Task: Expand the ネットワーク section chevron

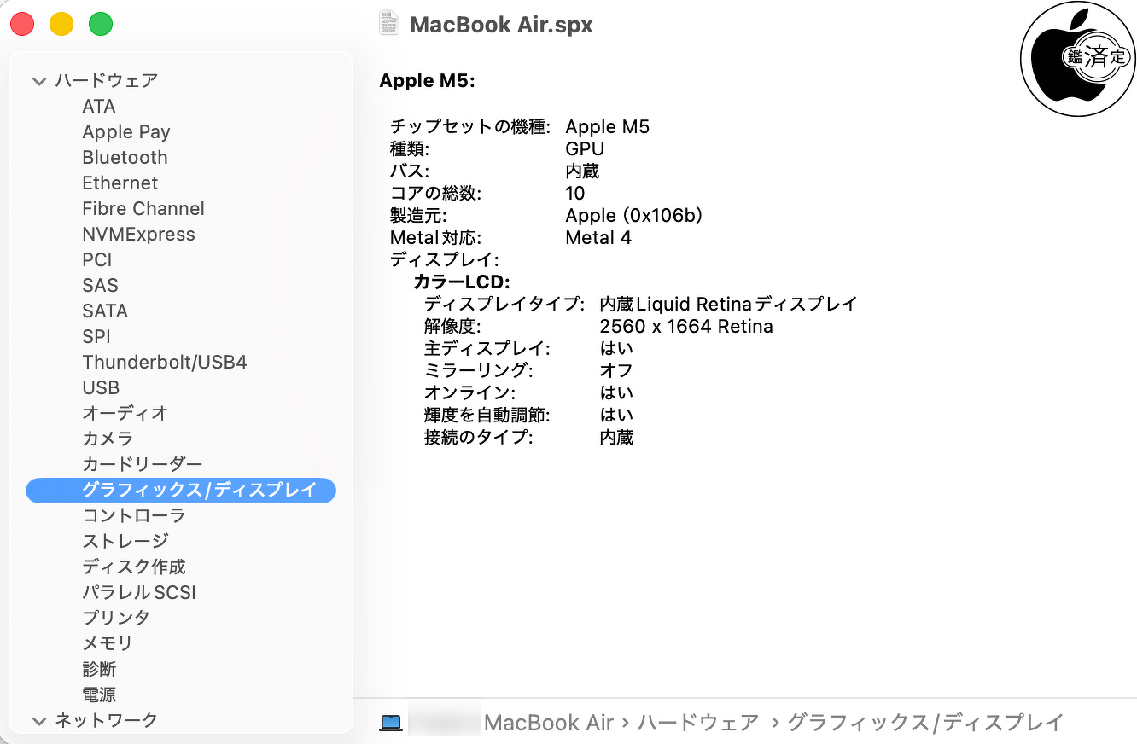Action: (x=38, y=721)
